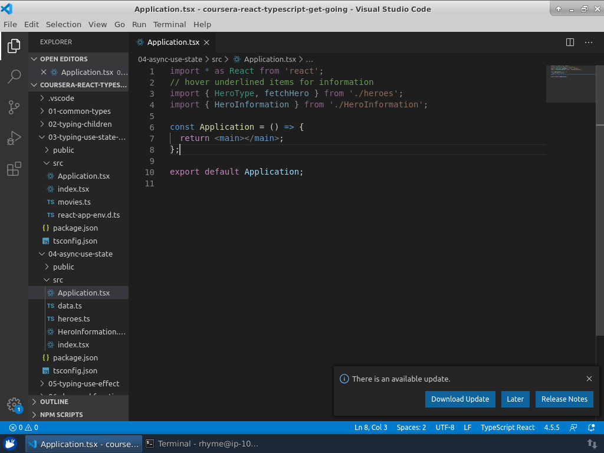
Task: Open the Run and Debug view
Action: click(x=14, y=139)
